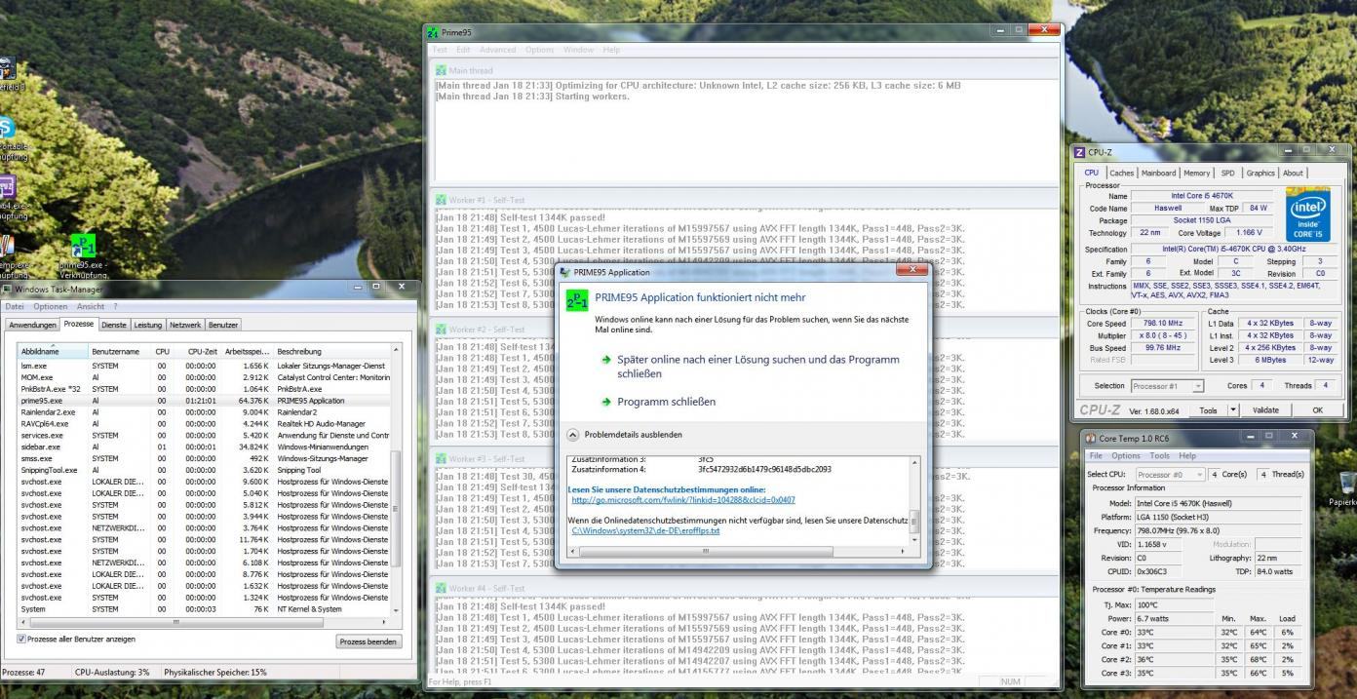The height and width of the screenshot is (699, 1357).
Task: Select the SnippingTool.exe process row
Action: pyautogui.click(x=204, y=470)
